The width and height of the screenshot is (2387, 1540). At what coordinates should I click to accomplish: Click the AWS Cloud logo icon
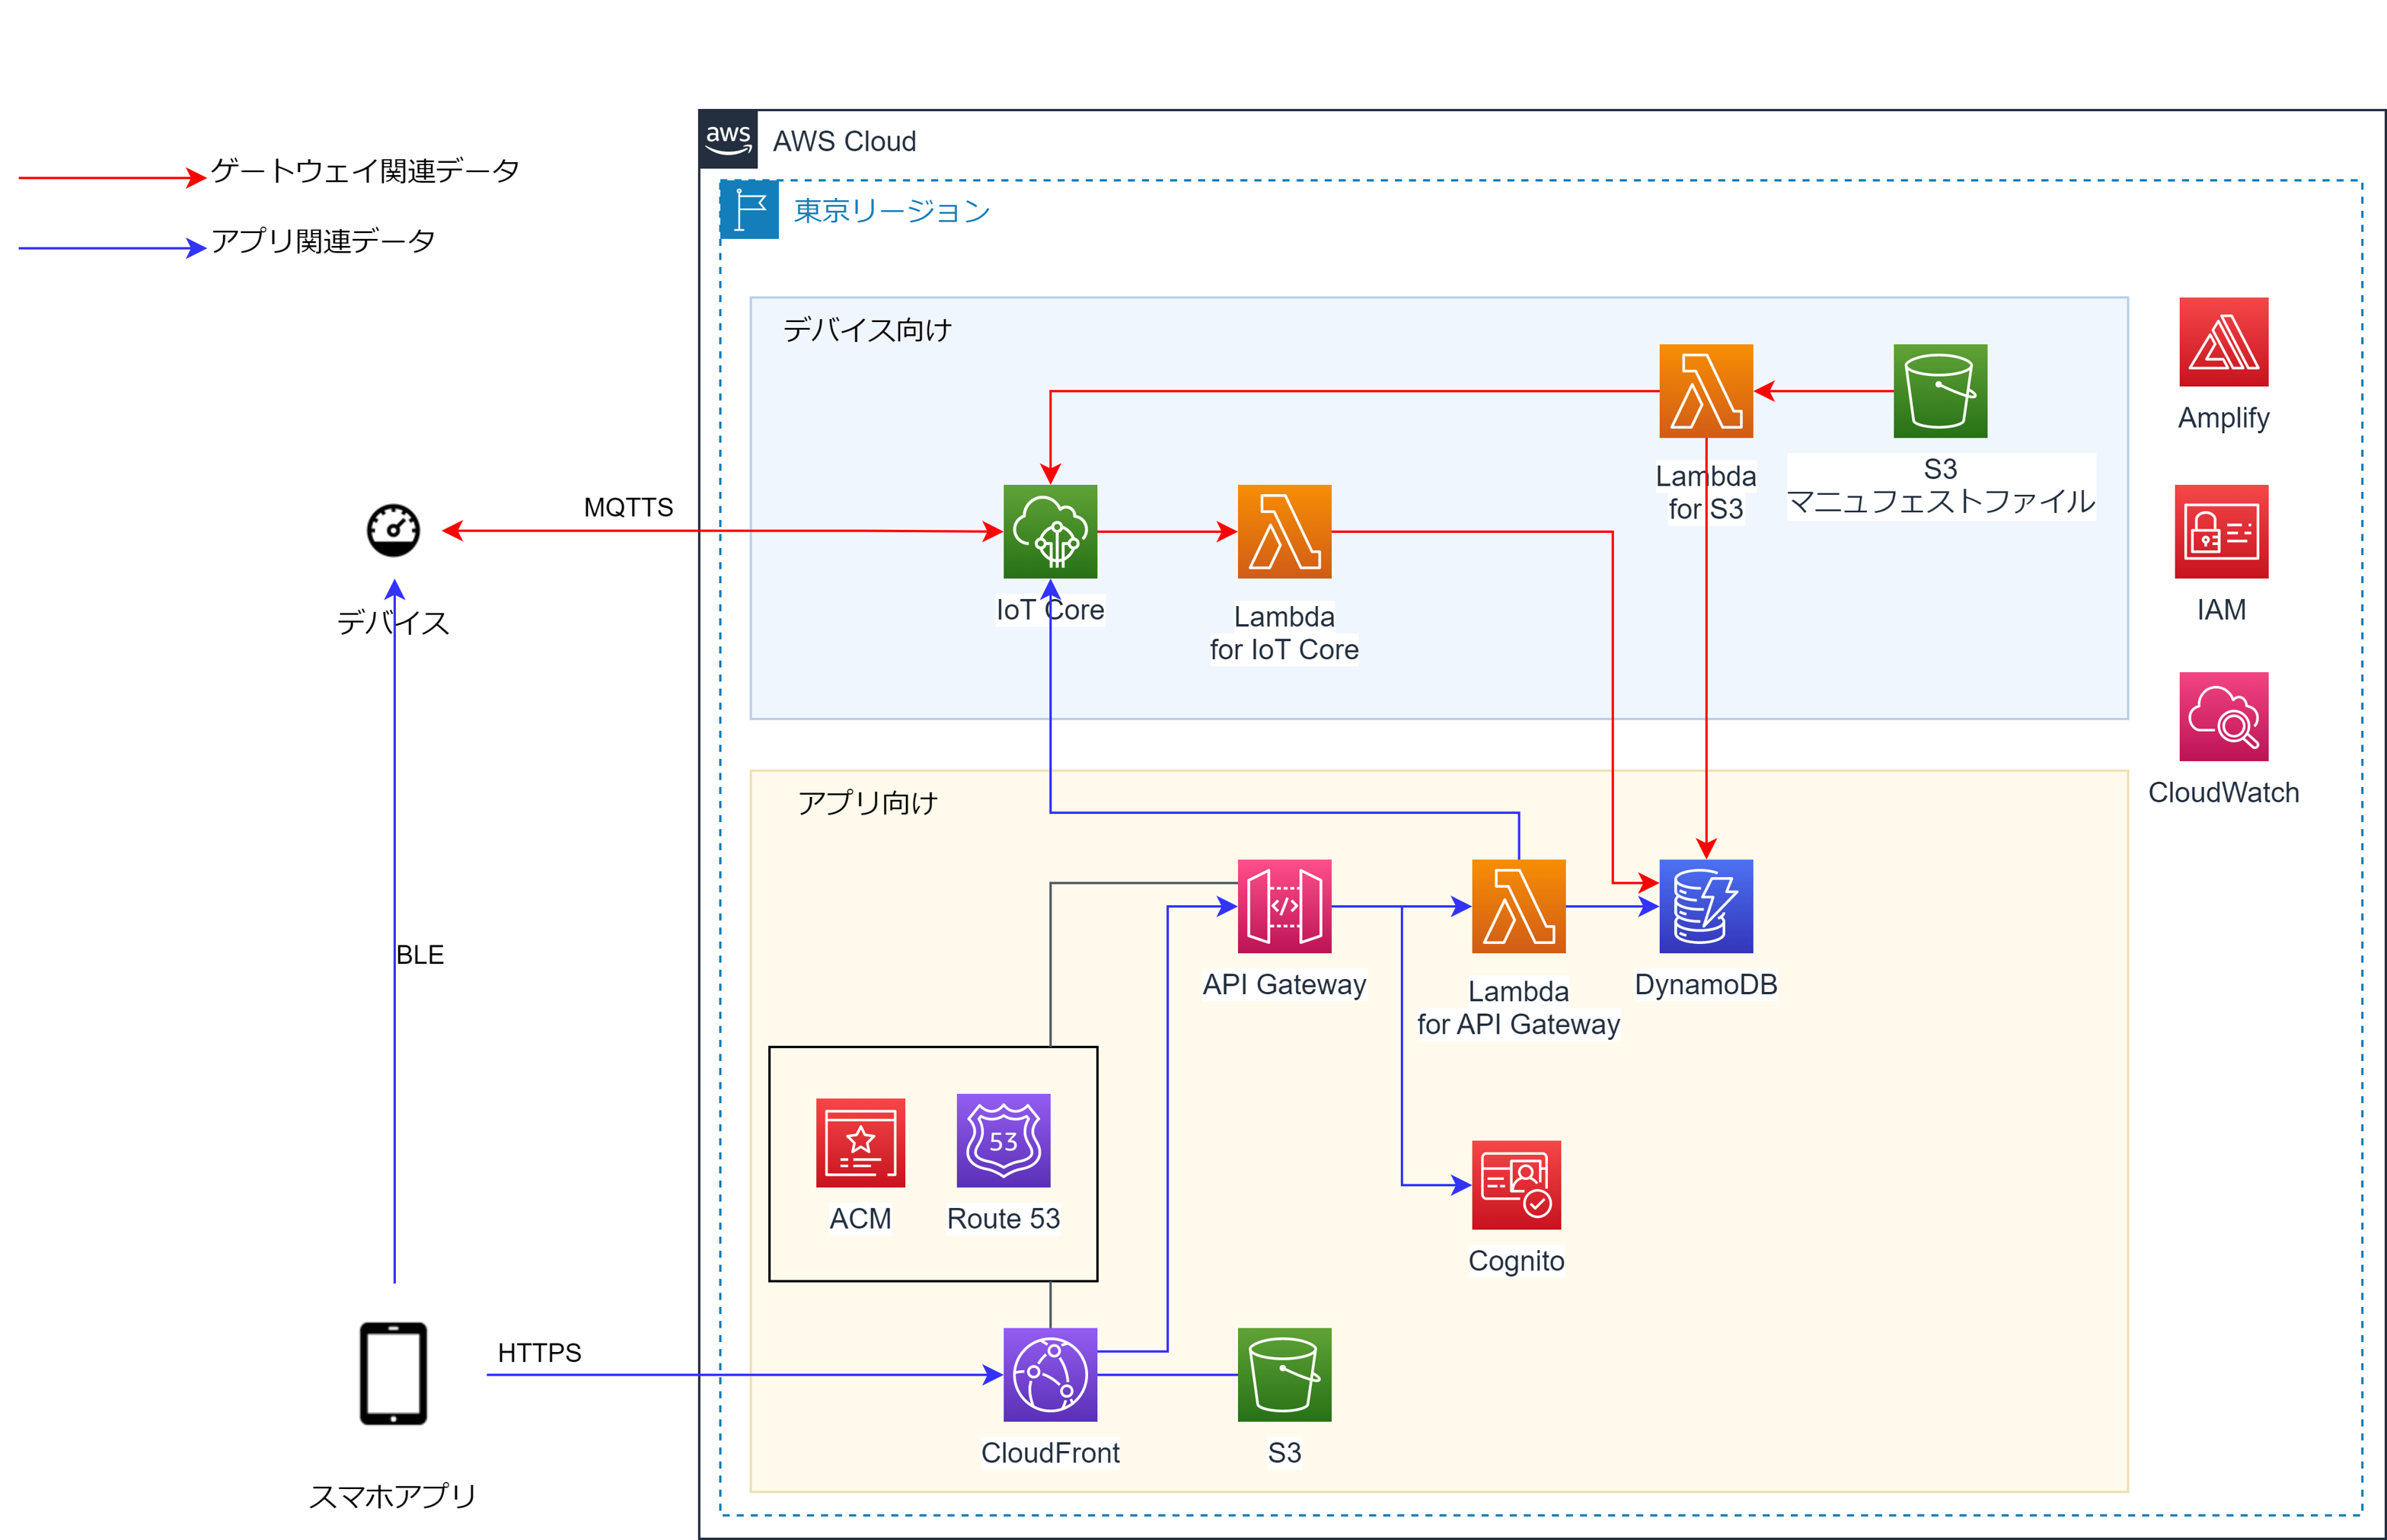coord(728,140)
